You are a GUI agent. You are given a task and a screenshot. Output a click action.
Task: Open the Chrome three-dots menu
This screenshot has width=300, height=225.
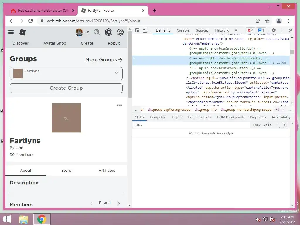pos(288,21)
